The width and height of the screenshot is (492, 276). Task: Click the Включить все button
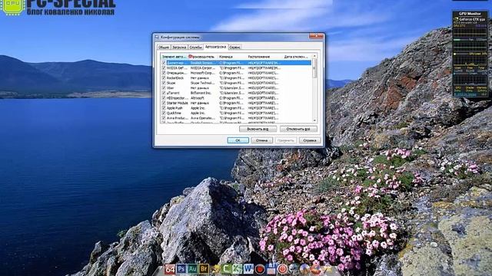(x=258, y=129)
